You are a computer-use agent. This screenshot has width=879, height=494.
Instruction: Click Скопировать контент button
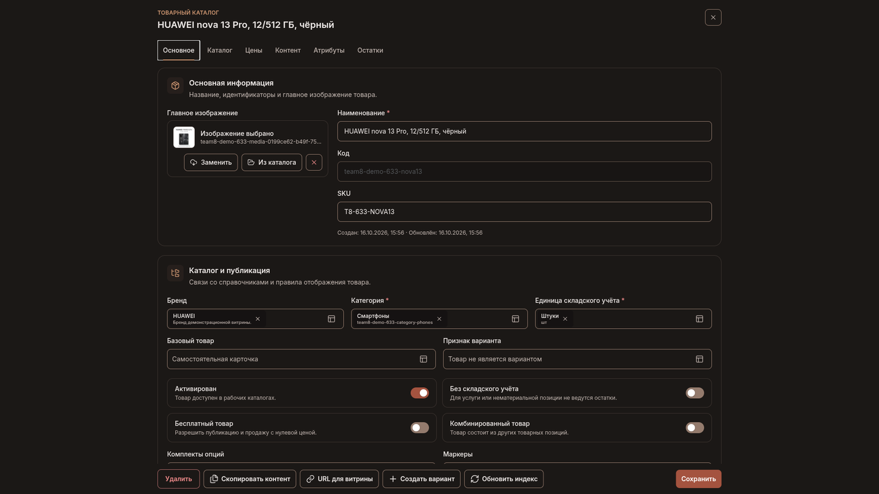click(x=250, y=479)
